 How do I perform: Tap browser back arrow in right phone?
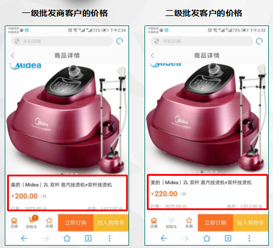pyautogui.click(x=164, y=239)
